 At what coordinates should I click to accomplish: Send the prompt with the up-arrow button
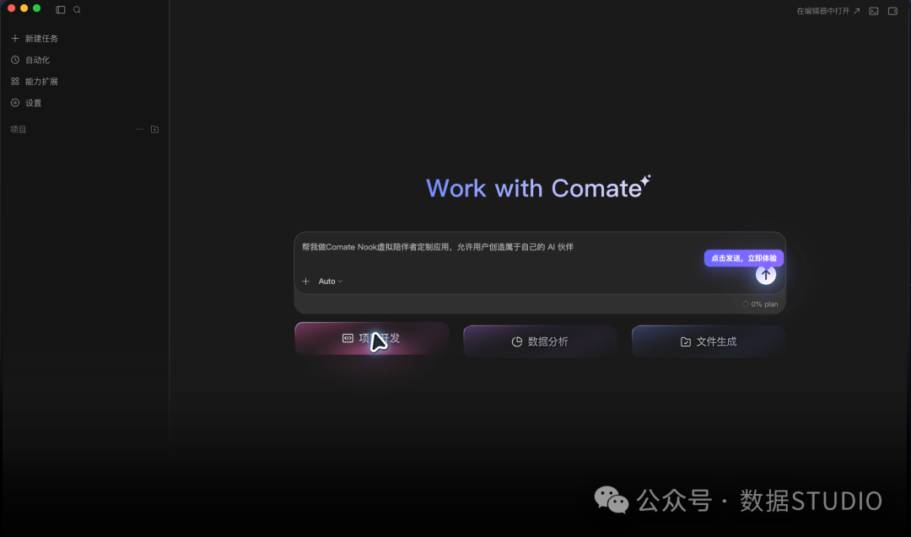pyautogui.click(x=766, y=275)
